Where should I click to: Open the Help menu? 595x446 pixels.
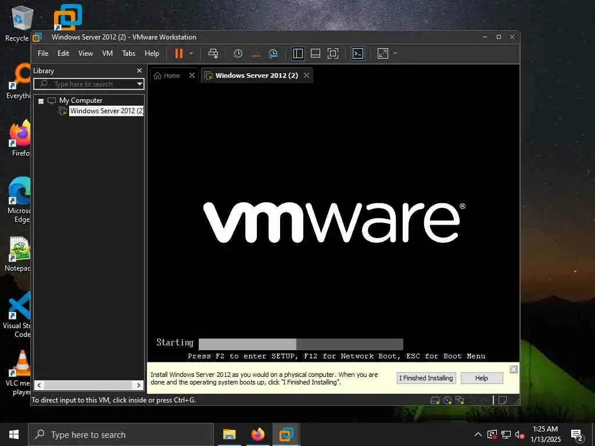[x=152, y=53]
